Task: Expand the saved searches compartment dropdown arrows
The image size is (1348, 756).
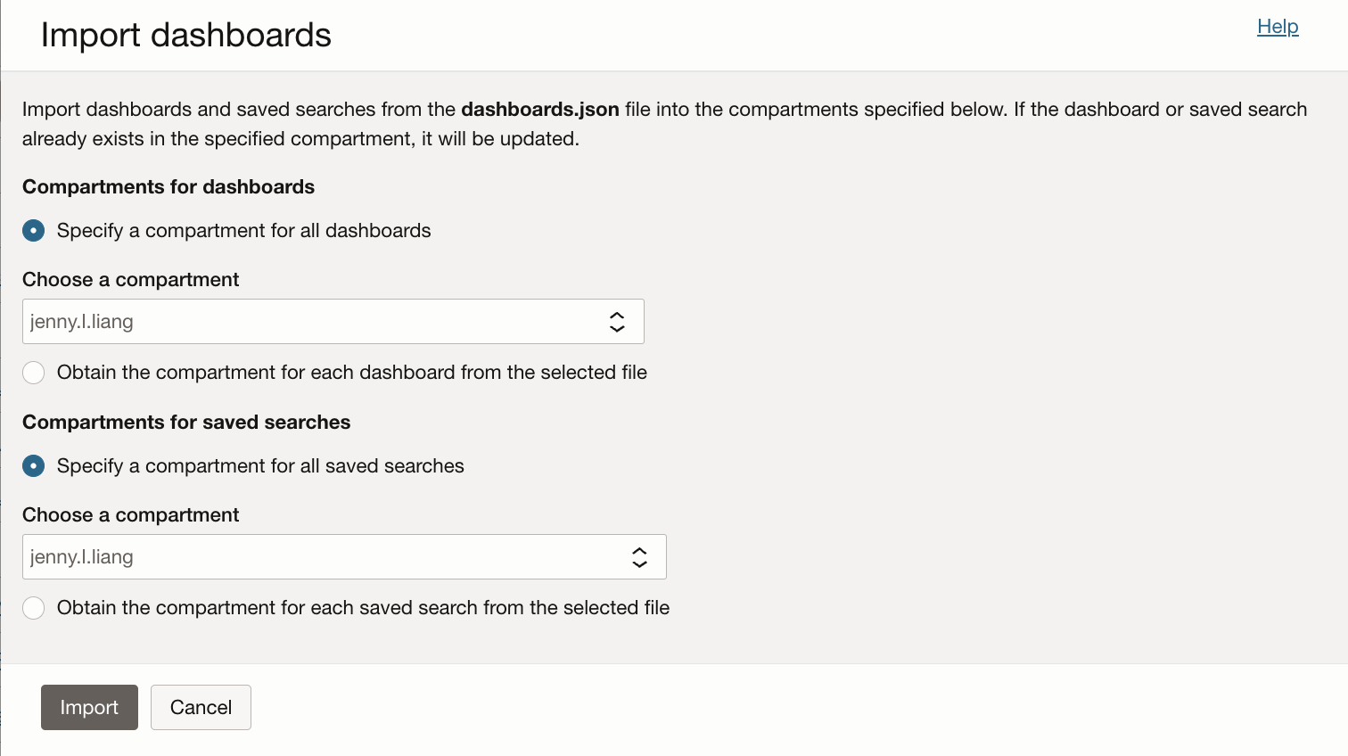Action: (x=639, y=557)
